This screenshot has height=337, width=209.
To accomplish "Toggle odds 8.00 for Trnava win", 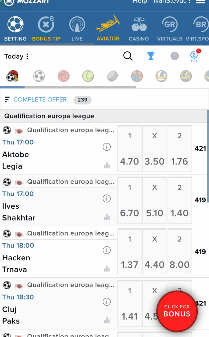I will pyautogui.click(x=179, y=252).
